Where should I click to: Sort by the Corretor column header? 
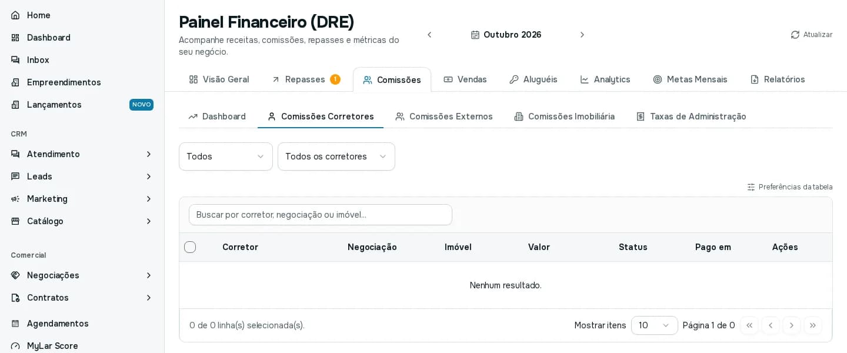tap(240, 247)
